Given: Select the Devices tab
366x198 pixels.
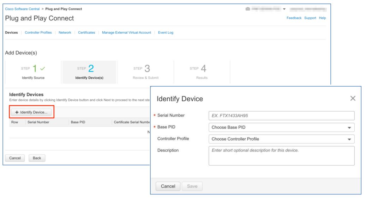Looking at the screenshot, I should (11, 33).
